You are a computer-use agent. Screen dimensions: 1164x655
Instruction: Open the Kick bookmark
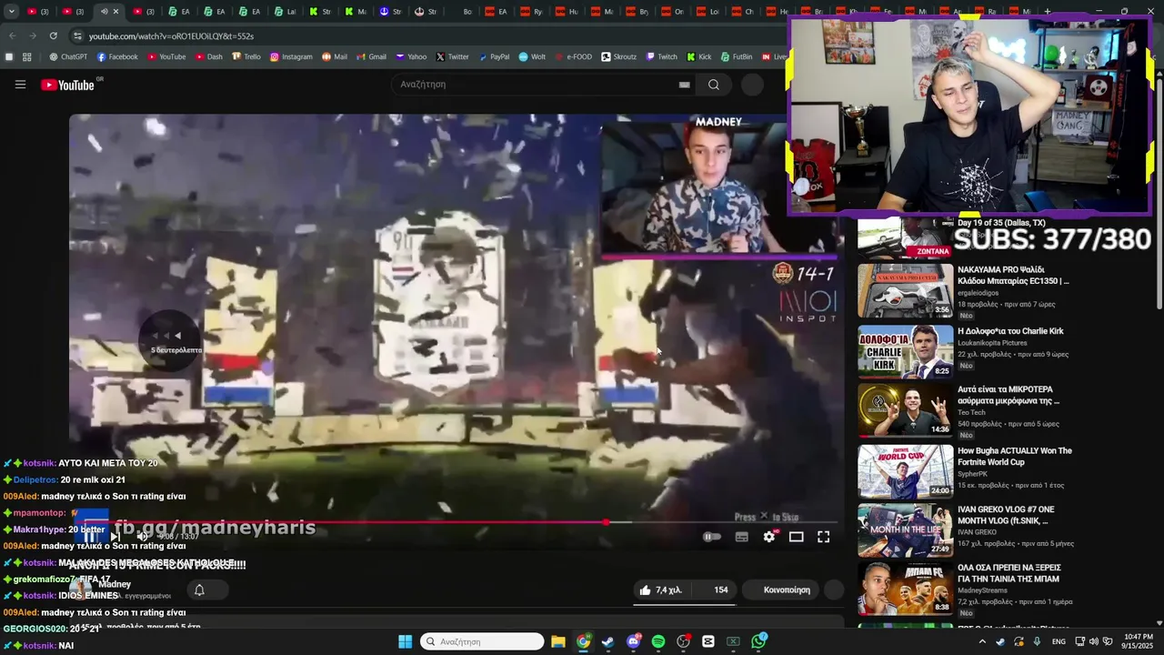pos(699,56)
